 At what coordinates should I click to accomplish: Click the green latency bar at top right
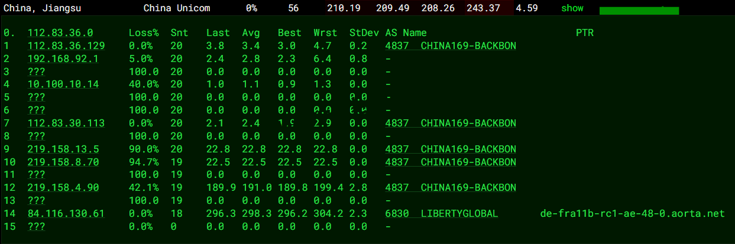pyautogui.click(x=639, y=11)
